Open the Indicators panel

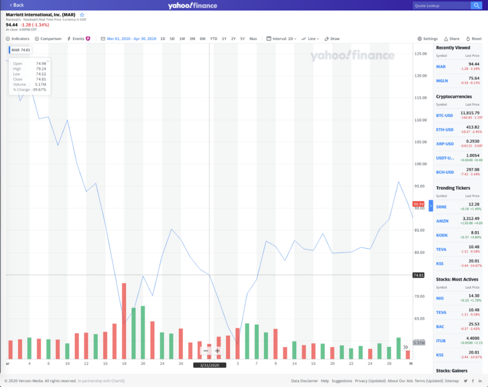(x=18, y=39)
